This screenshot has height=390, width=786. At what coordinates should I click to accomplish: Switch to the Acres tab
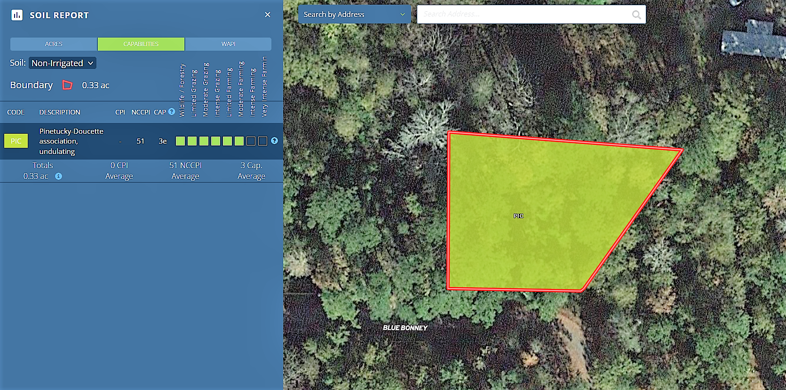pos(54,44)
